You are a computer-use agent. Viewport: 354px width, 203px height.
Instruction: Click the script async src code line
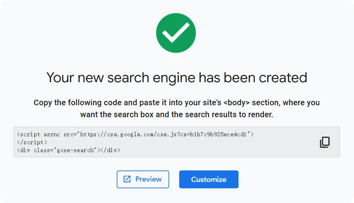click(135, 134)
